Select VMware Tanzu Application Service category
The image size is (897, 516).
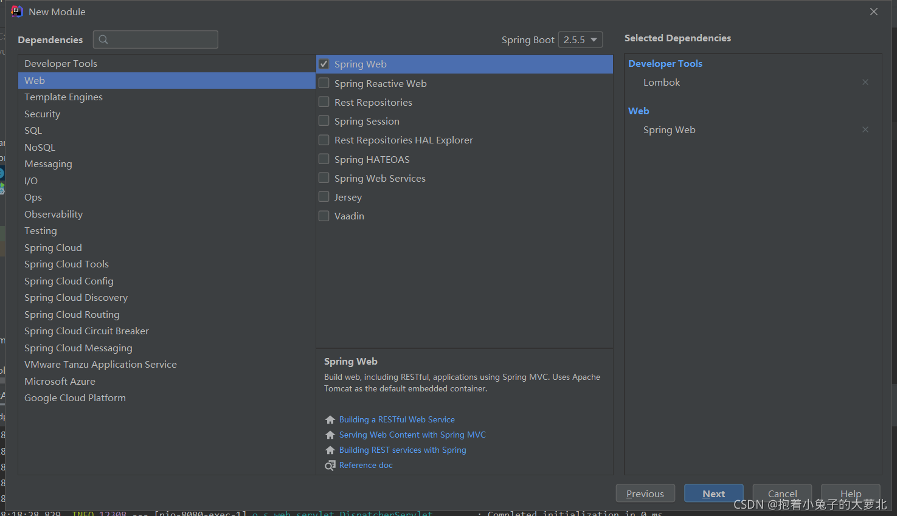click(x=167, y=365)
